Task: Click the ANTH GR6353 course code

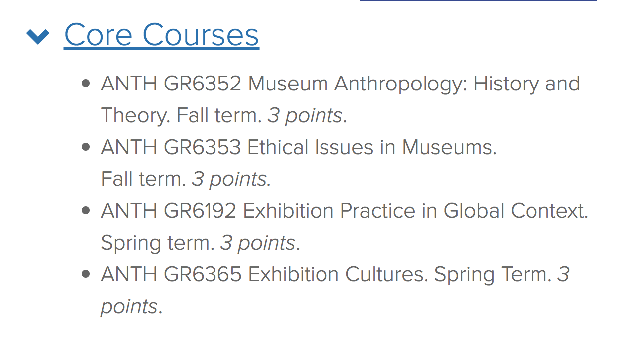Action: pos(171,147)
